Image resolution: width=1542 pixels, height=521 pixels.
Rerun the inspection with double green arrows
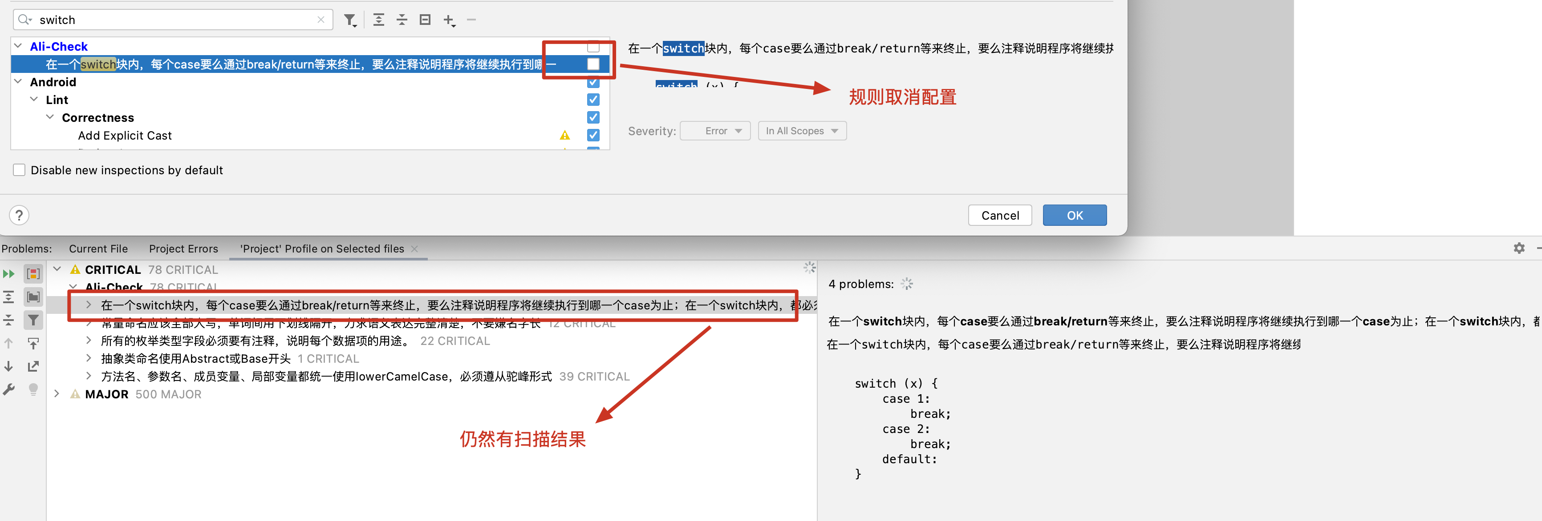[9, 274]
